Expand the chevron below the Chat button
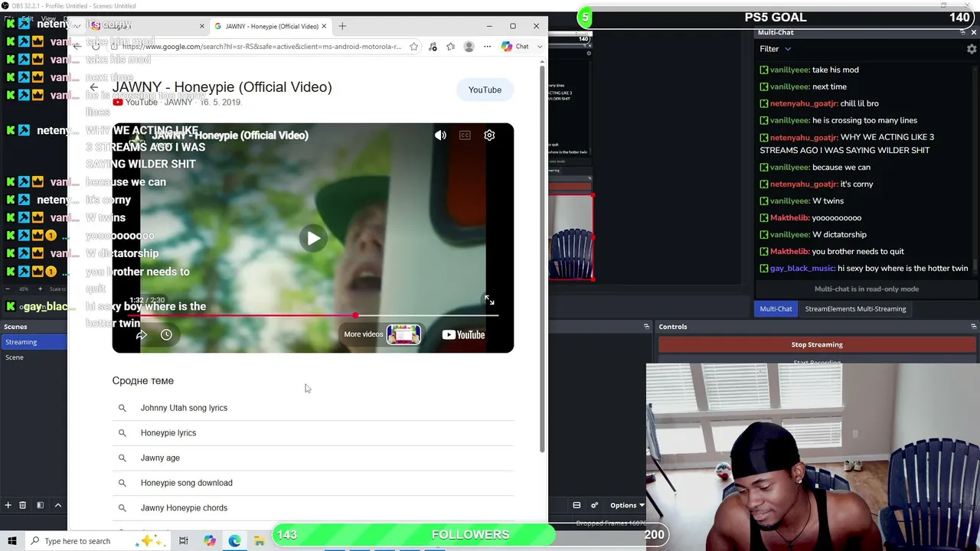Viewport: 980px width, 551px height. [x=540, y=47]
